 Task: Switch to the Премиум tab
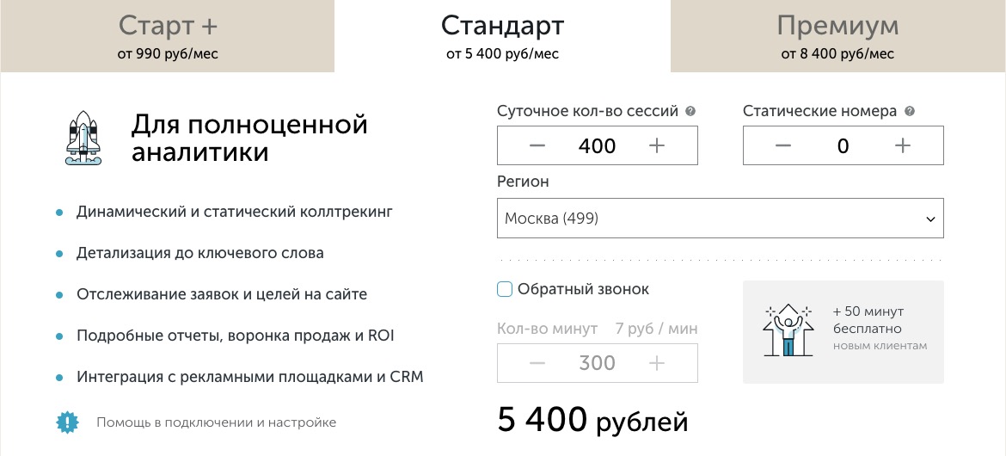point(838,36)
